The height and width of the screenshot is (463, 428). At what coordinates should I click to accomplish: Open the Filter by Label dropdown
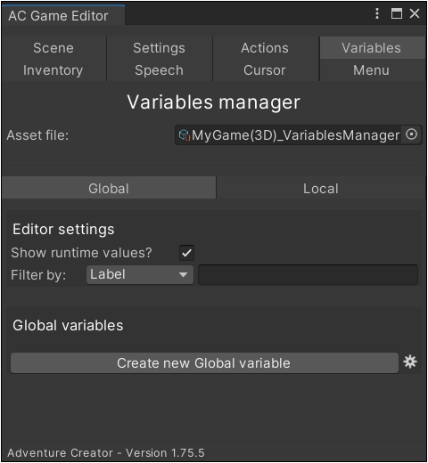click(x=140, y=274)
